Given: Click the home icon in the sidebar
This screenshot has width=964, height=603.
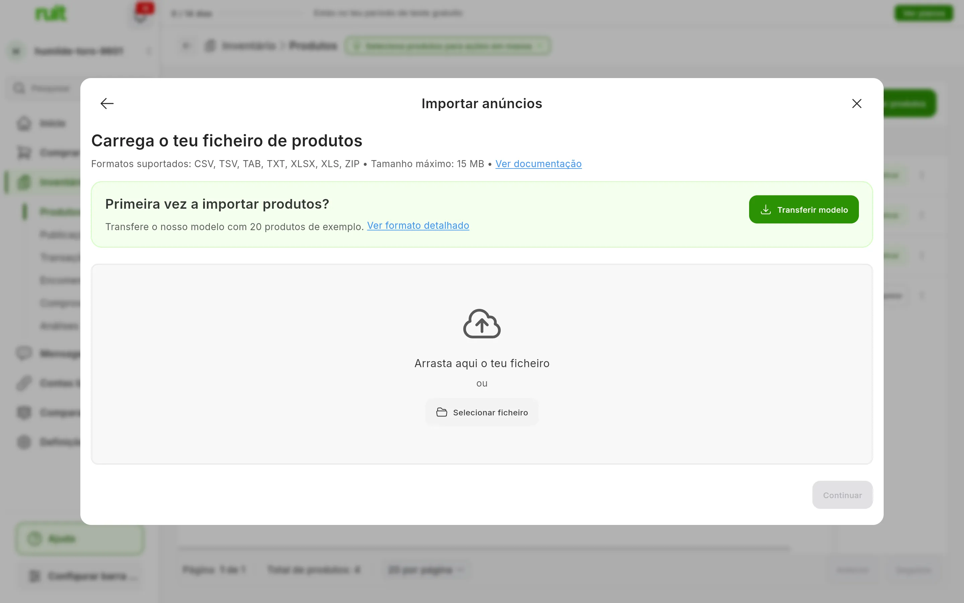Looking at the screenshot, I should pos(24,123).
